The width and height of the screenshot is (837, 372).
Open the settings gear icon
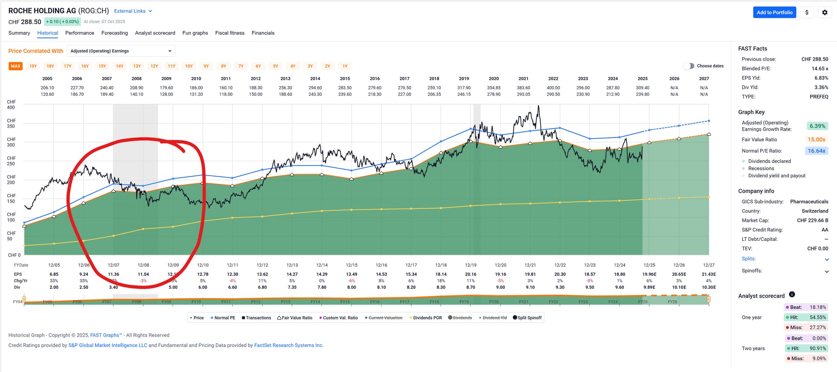tap(824, 13)
